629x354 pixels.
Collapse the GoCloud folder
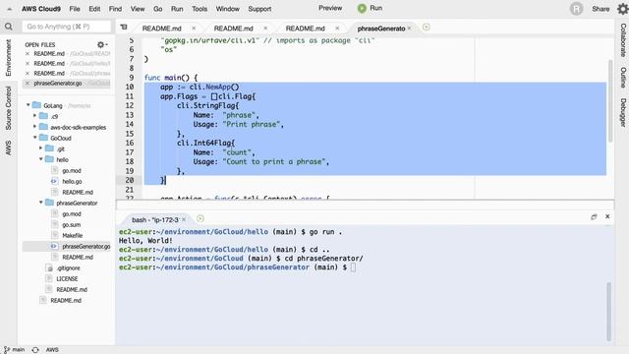35,138
